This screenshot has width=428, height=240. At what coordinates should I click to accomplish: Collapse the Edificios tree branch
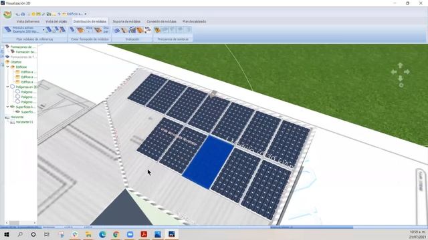click(x=7, y=67)
